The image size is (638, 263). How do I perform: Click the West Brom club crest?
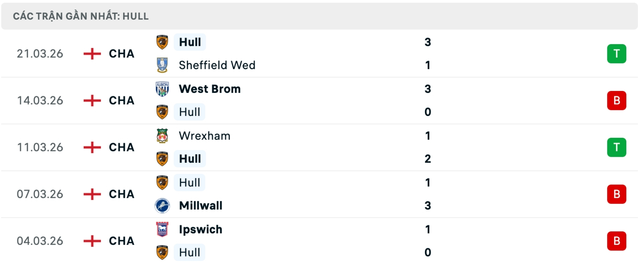point(162,89)
